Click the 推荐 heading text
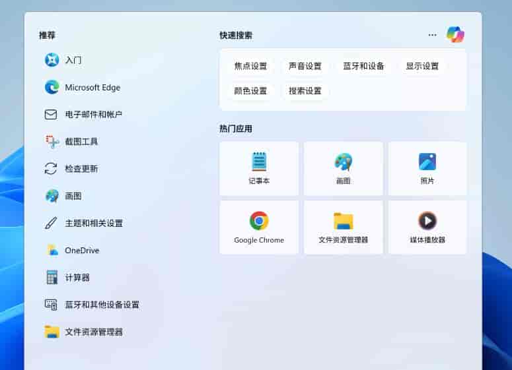 [47, 35]
